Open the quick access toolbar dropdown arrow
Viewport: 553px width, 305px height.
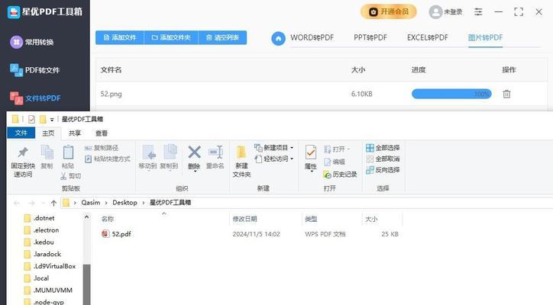point(52,120)
